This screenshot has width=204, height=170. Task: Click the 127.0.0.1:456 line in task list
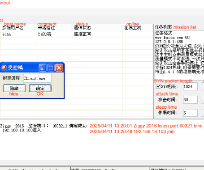tap(169, 42)
